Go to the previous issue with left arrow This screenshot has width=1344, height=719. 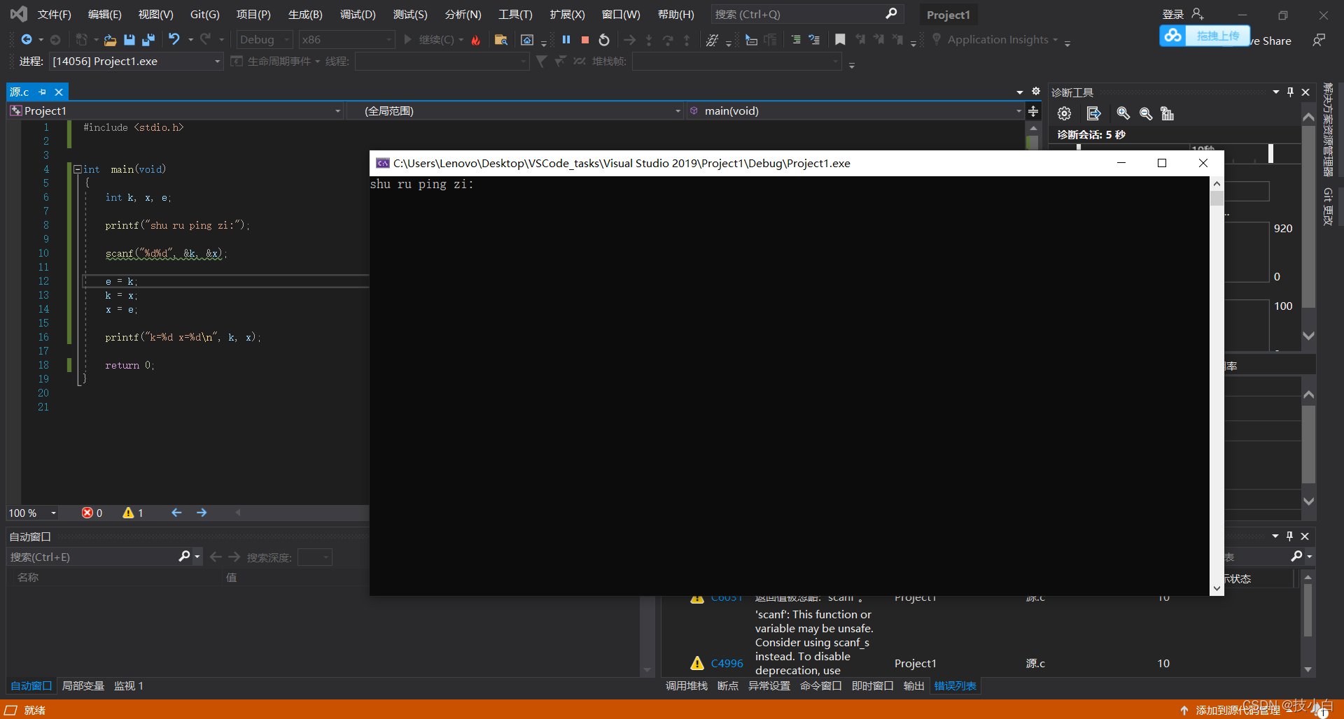[x=176, y=513]
